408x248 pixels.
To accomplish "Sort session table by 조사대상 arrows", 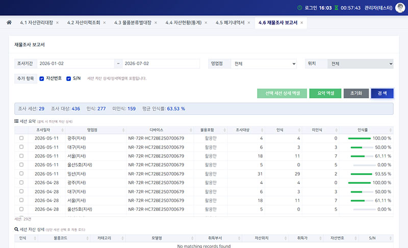I will point(262,130).
